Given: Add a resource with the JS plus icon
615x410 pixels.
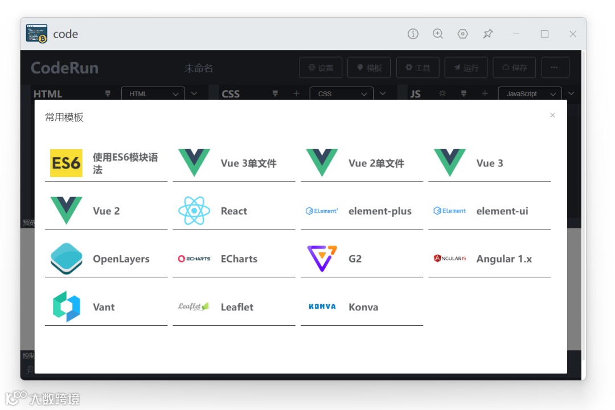Looking at the screenshot, I should (485, 93).
